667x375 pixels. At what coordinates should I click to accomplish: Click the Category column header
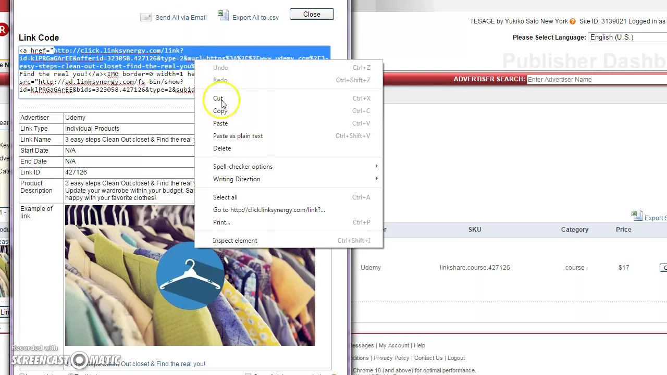[x=575, y=230]
